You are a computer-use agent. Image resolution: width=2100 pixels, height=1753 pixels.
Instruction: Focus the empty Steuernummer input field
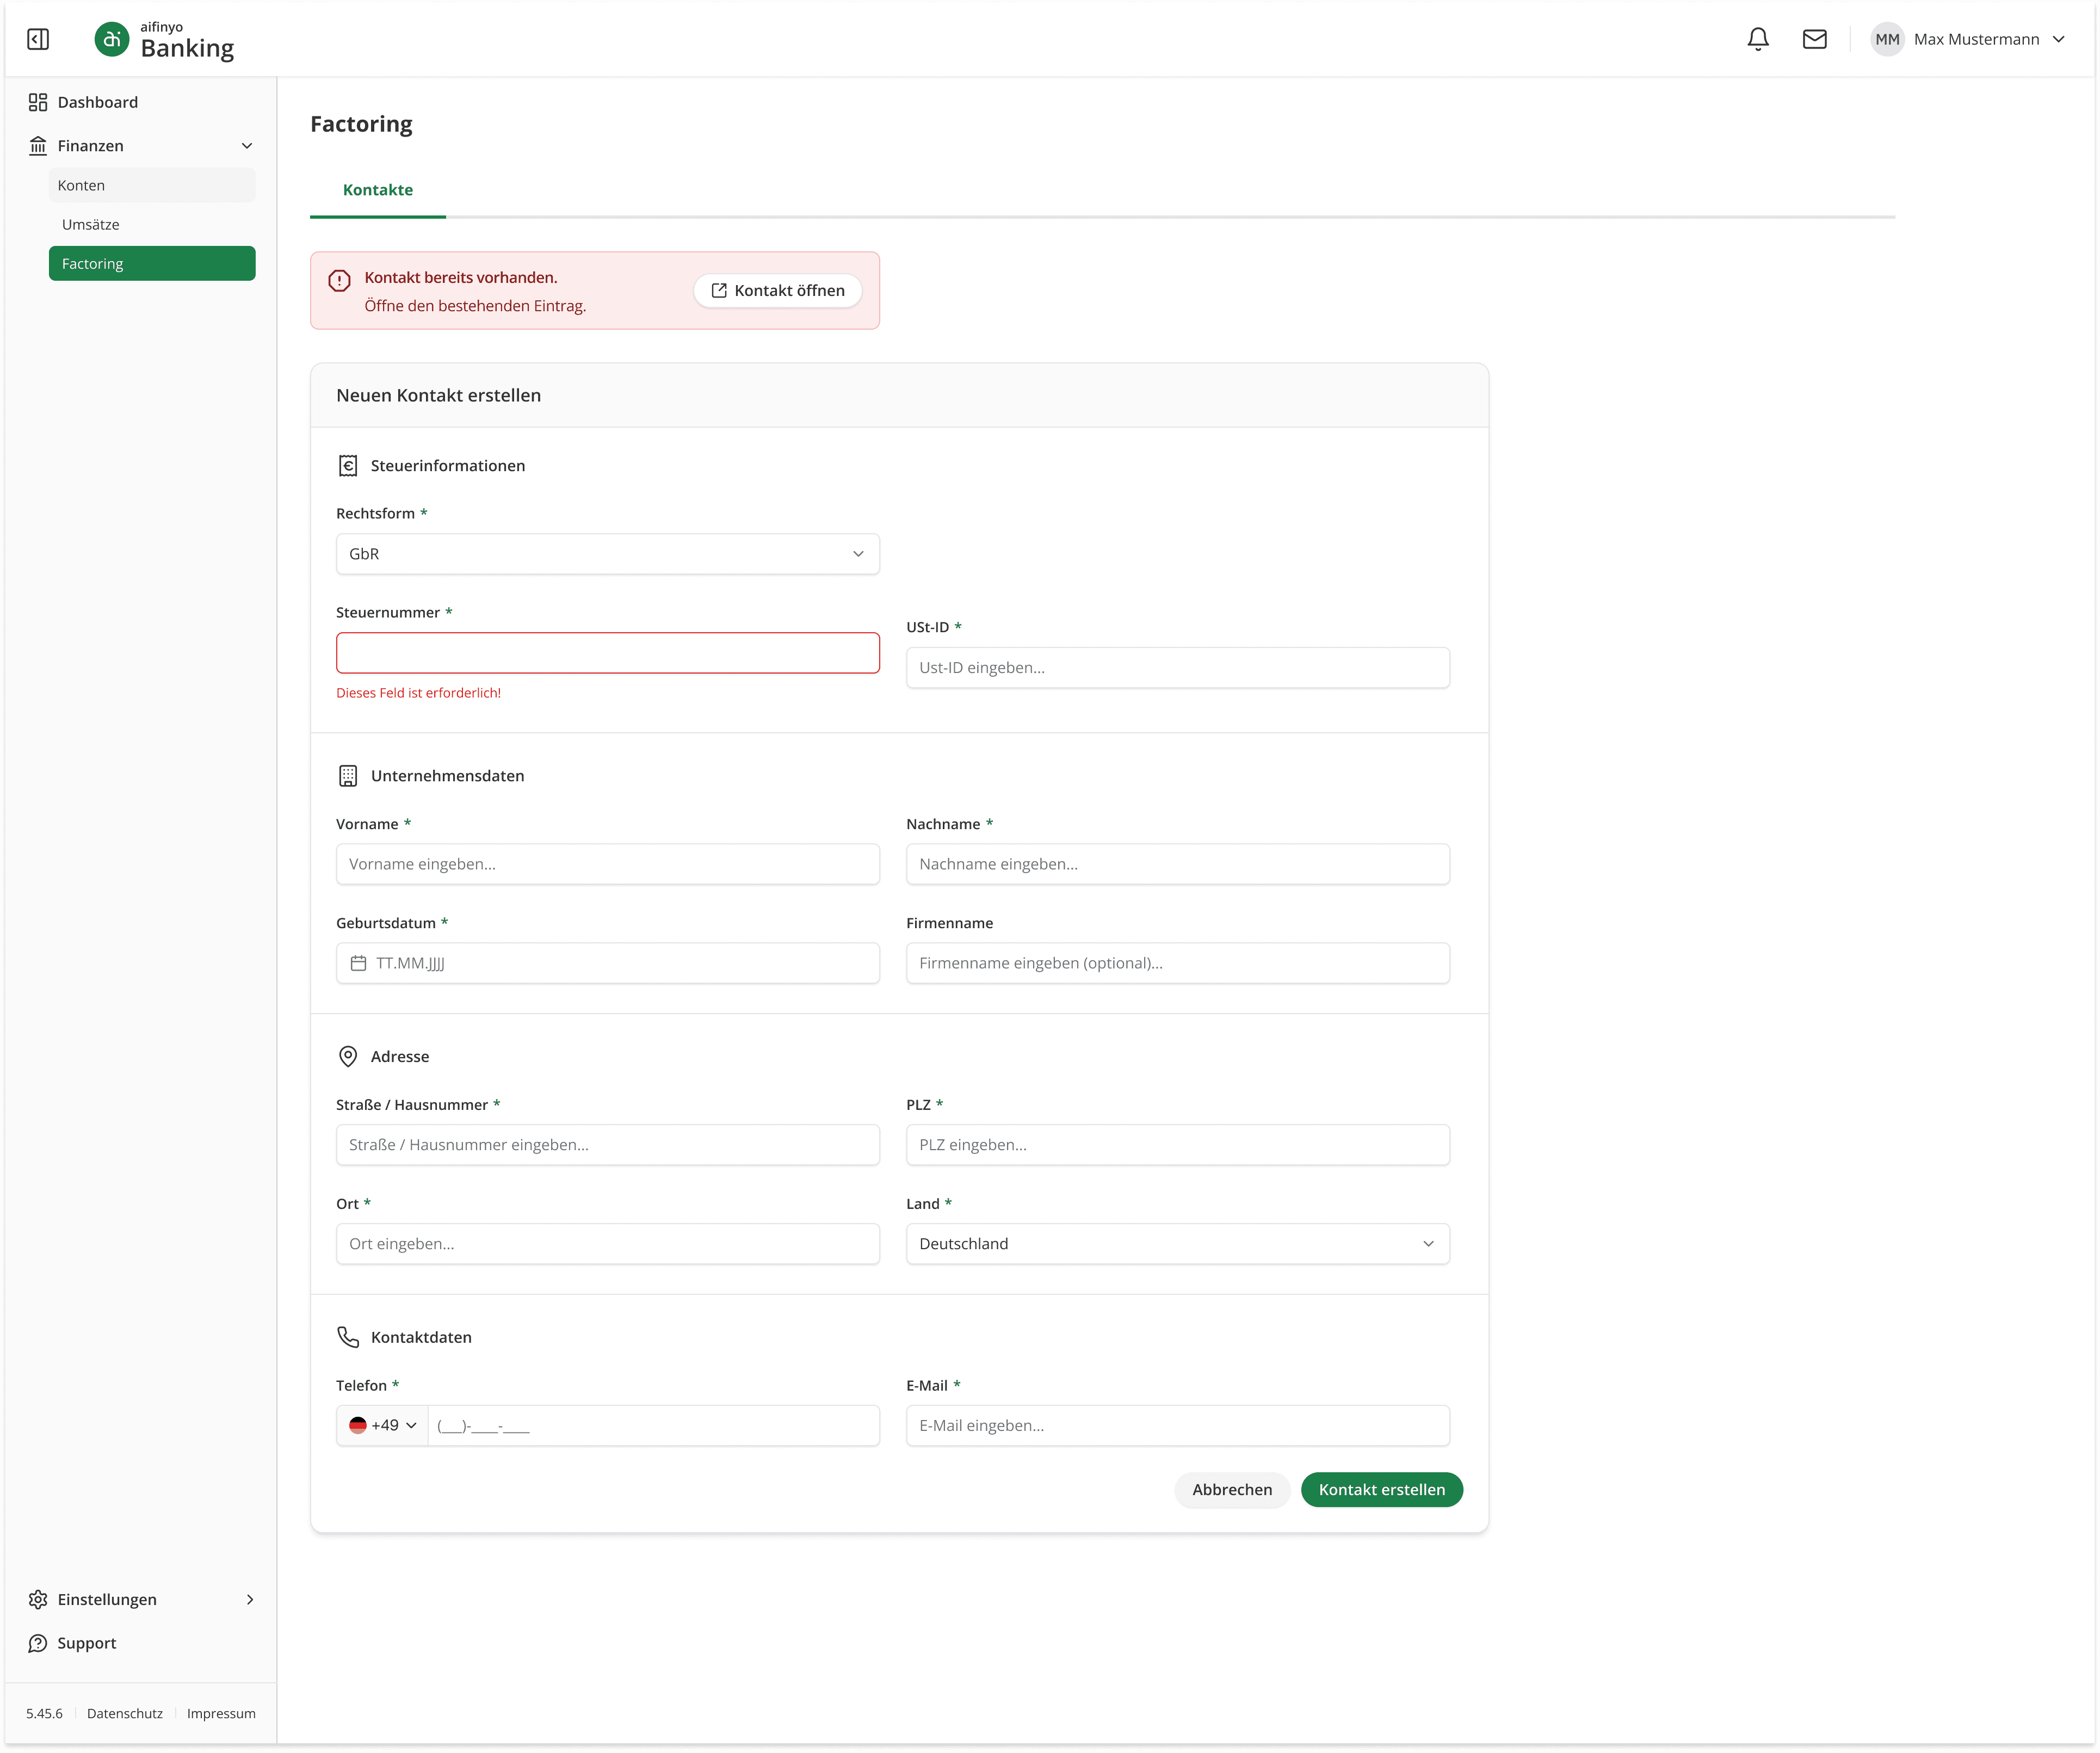pos(607,653)
